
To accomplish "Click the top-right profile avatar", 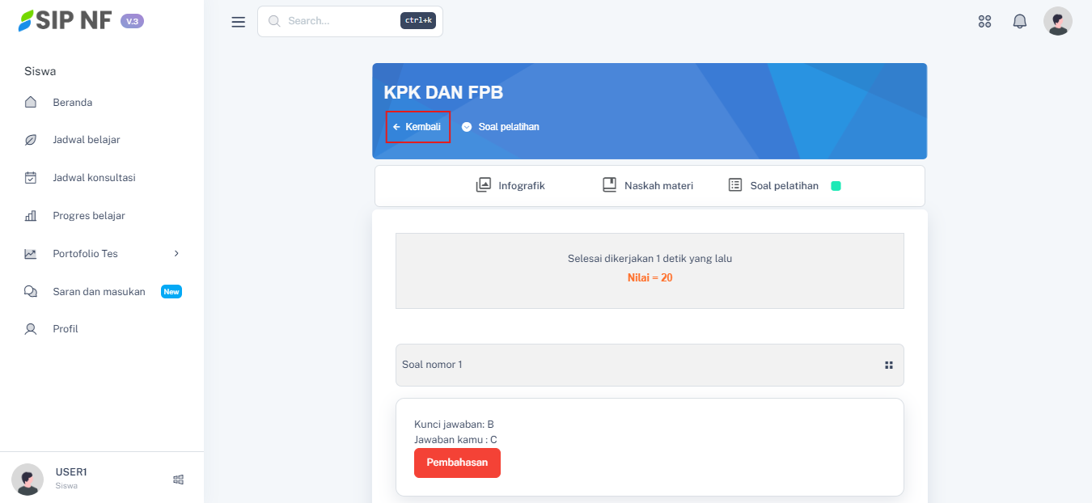I will pyautogui.click(x=1057, y=22).
